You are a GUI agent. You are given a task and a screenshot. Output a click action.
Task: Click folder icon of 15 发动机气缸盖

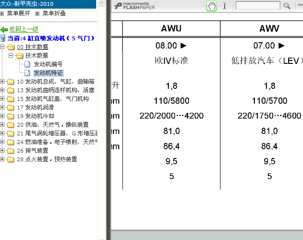tap(11, 99)
